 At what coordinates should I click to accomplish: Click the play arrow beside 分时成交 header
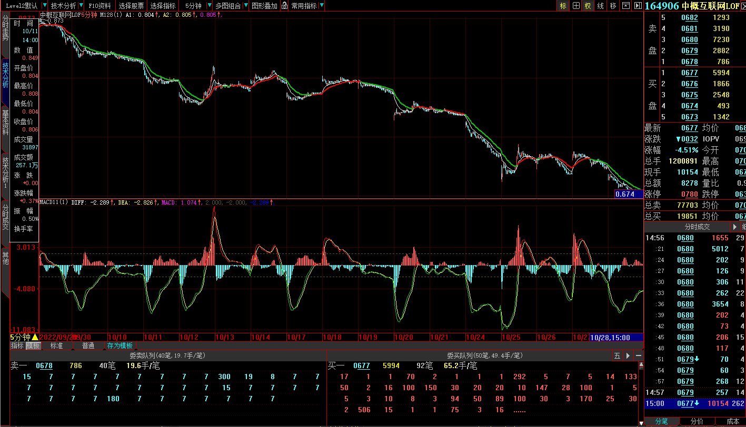[x=735, y=227]
